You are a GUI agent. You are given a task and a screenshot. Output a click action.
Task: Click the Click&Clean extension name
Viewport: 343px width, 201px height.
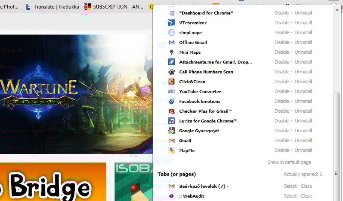click(x=192, y=82)
